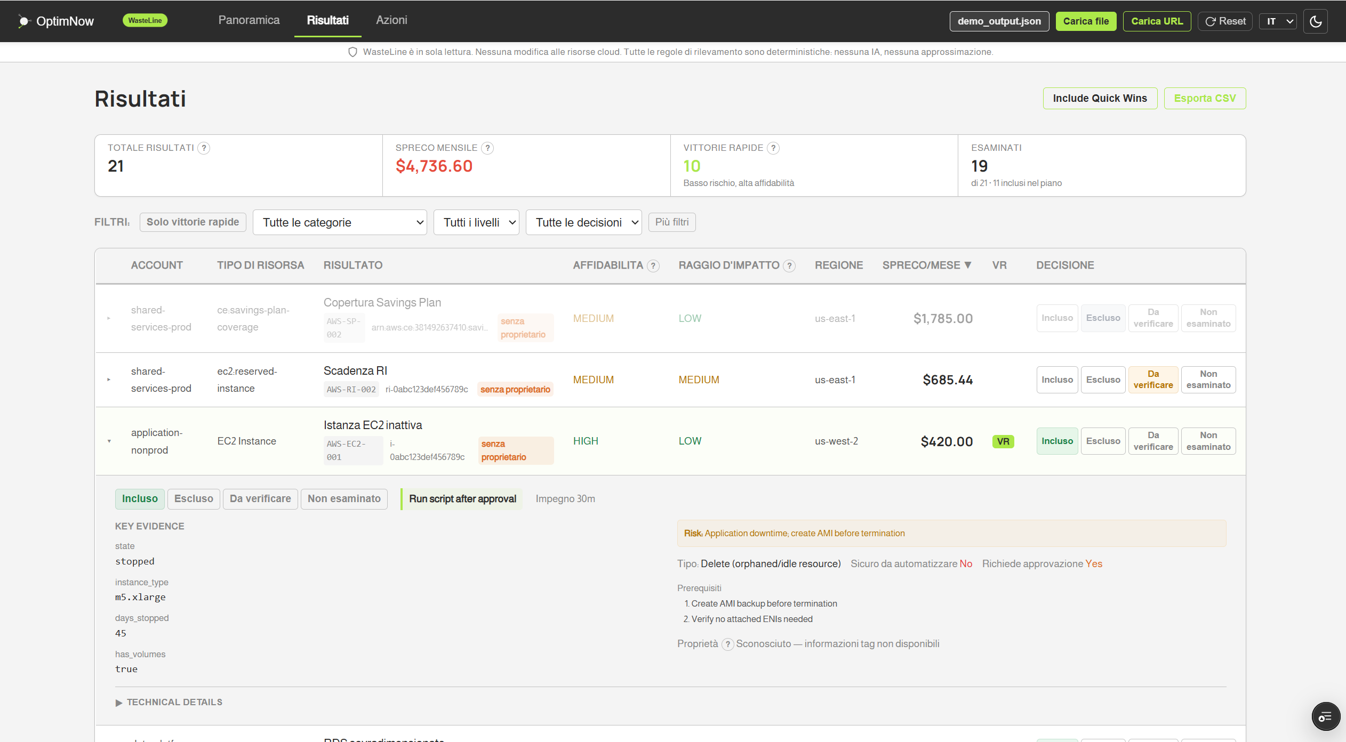Open Tutte le categorie dropdown
This screenshot has height=742, width=1346.
[x=340, y=222]
